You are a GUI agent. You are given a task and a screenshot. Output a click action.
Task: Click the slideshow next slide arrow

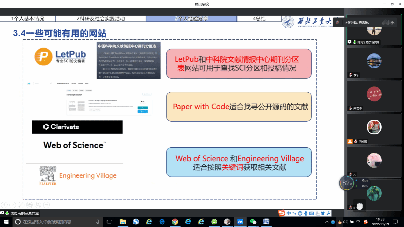(x=12, y=205)
